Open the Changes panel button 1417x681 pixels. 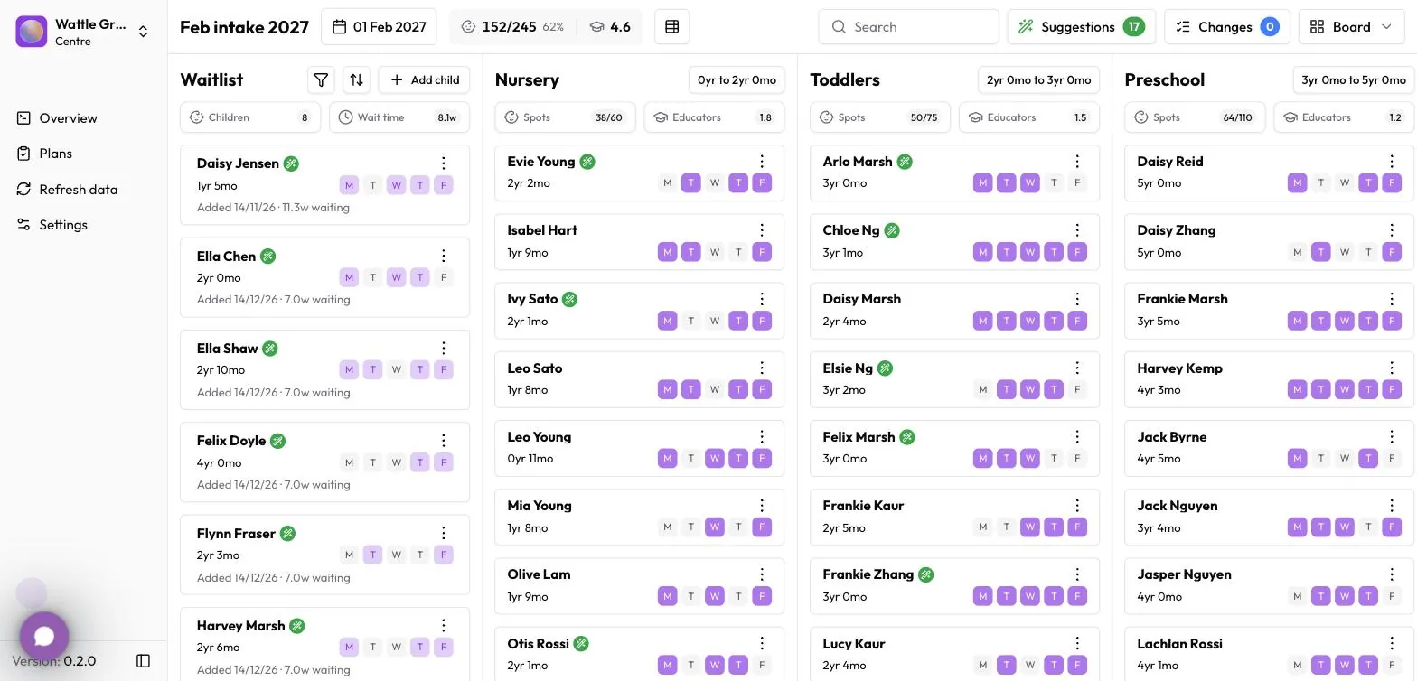click(1227, 27)
